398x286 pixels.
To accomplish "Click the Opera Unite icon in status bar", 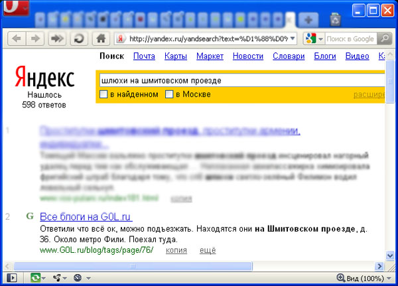I will click(57, 277).
